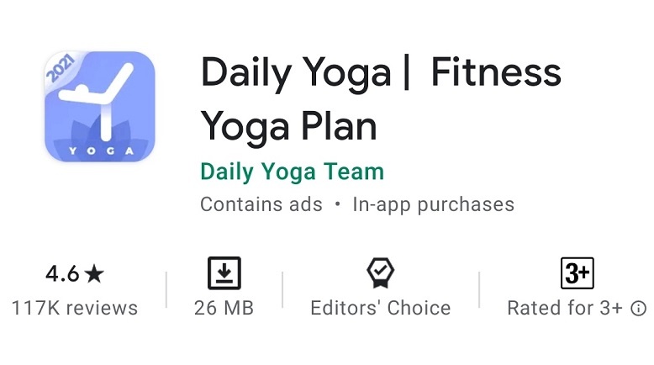Select the Rated for 3+ text
This screenshot has height=365, width=654.
pyautogui.click(x=565, y=309)
